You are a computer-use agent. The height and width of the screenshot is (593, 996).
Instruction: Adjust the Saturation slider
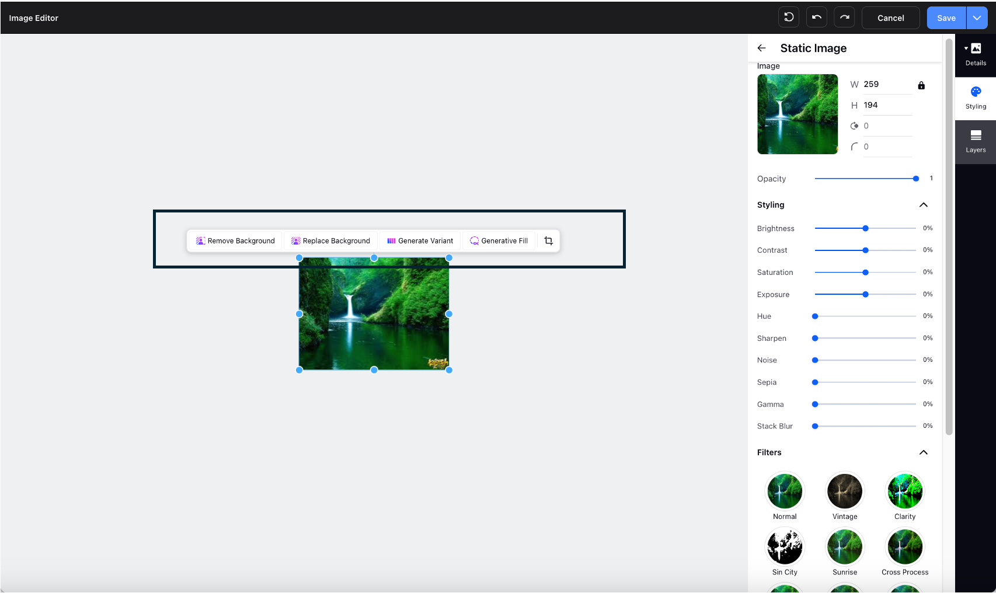865,273
